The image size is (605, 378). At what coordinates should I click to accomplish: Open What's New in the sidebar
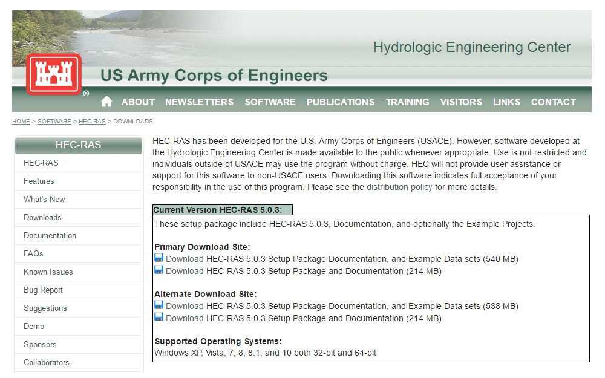coord(44,199)
